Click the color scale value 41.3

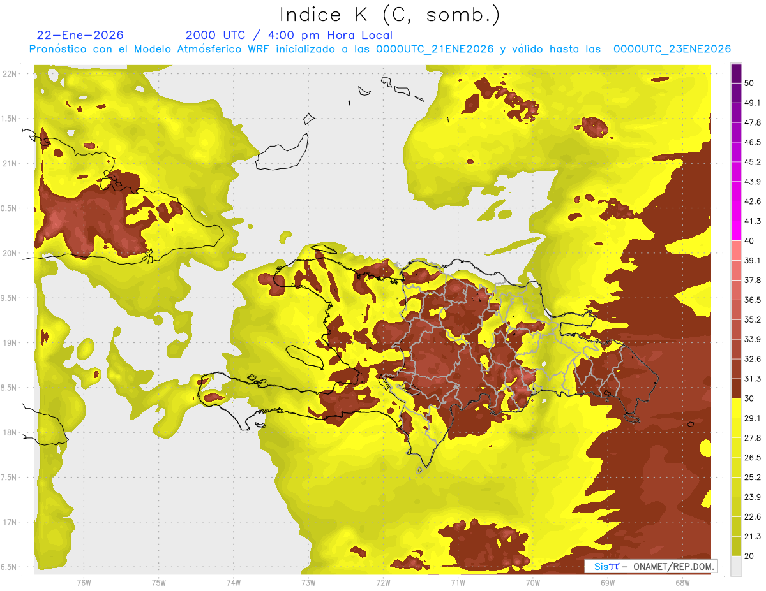point(753,221)
